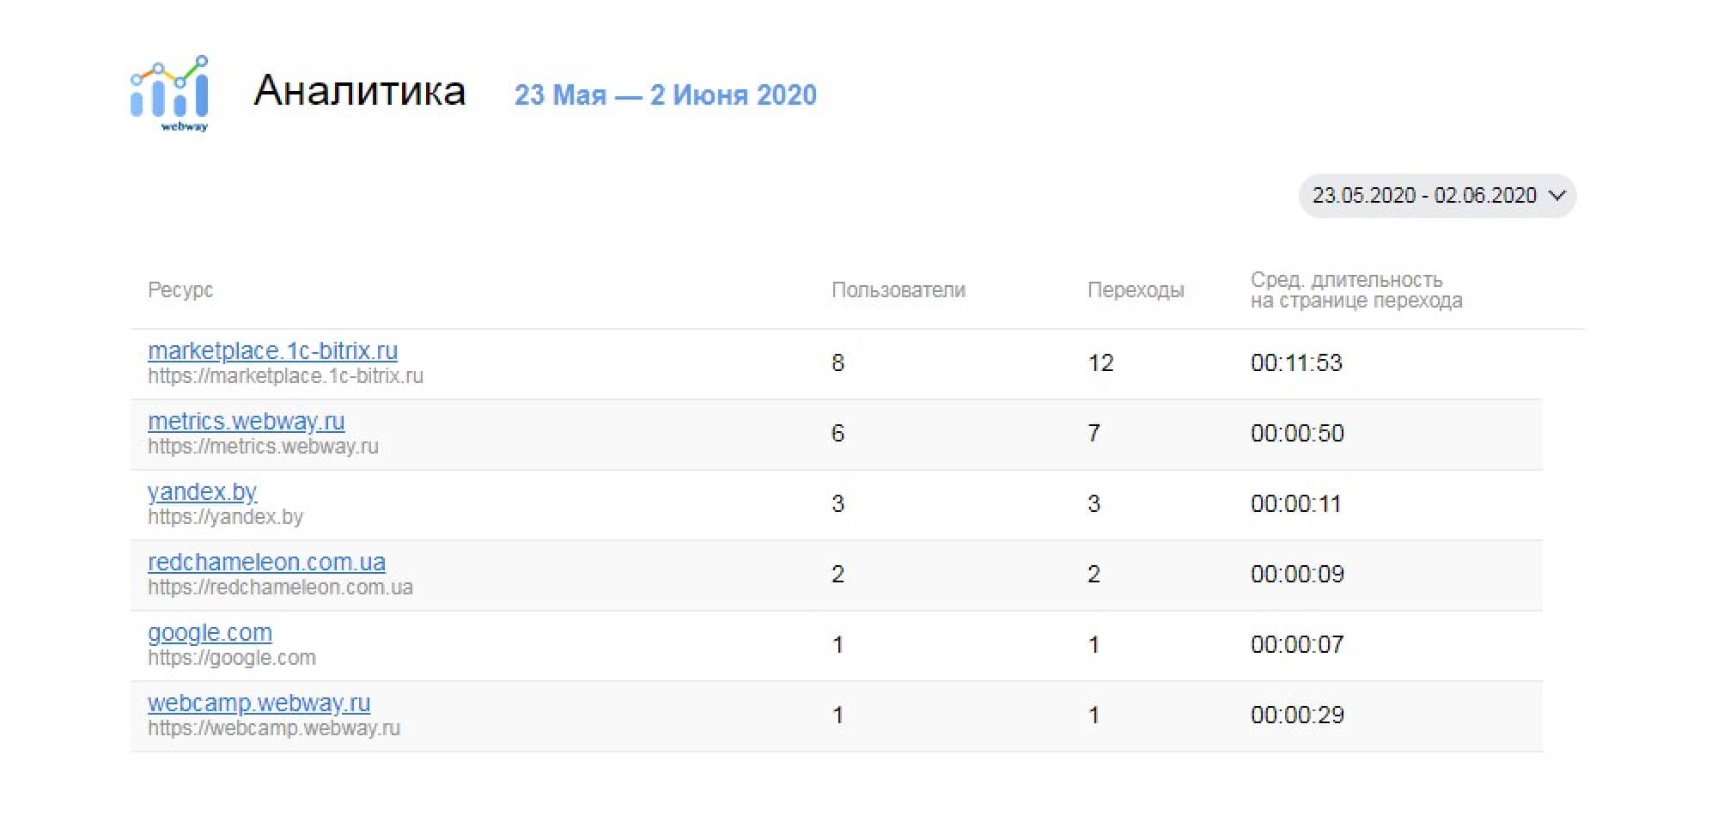Select the 00:00:29 duration for webcamp

point(1297,715)
